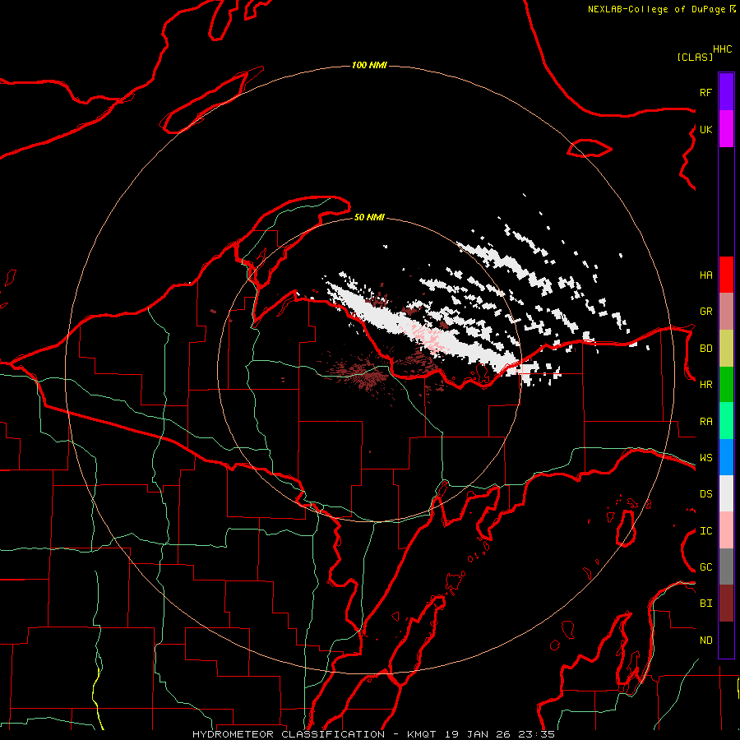Click the NEXLAB-College of DuPage credit text
Image resolution: width=740 pixels, height=740 pixels.
pos(656,9)
